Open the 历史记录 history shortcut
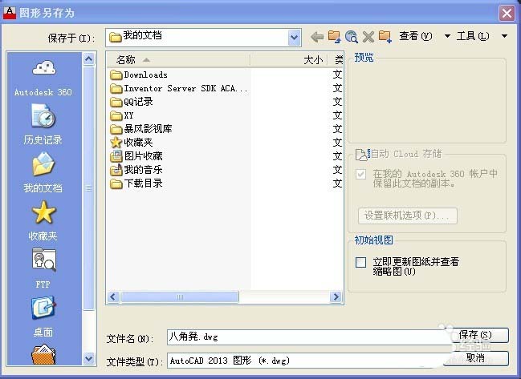The image size is (521, 379). 43,124
